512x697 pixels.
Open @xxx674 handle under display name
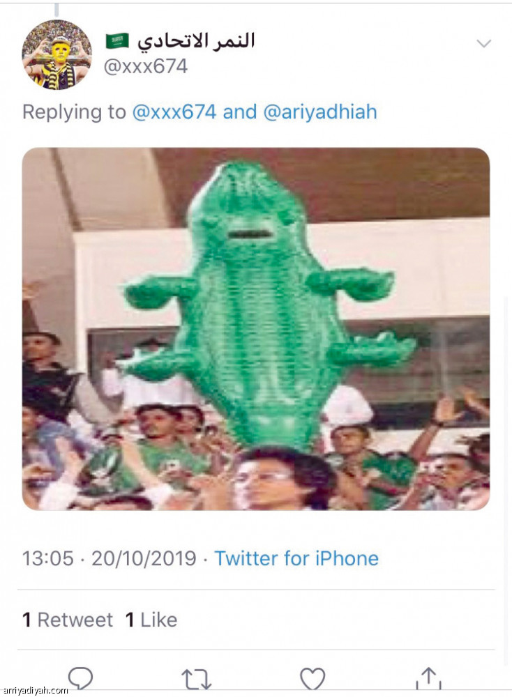(x=145, y=67)
